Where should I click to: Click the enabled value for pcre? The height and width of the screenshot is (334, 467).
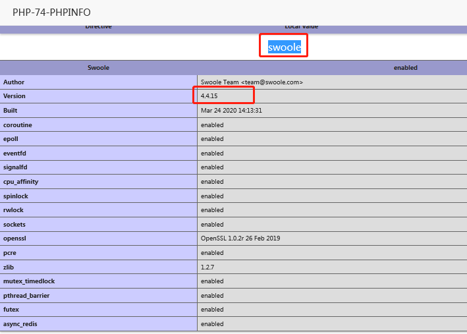pyautogui.click(x=212, y=253)
